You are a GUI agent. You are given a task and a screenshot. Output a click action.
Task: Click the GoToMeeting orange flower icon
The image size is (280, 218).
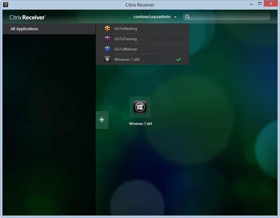click(107, 28)
